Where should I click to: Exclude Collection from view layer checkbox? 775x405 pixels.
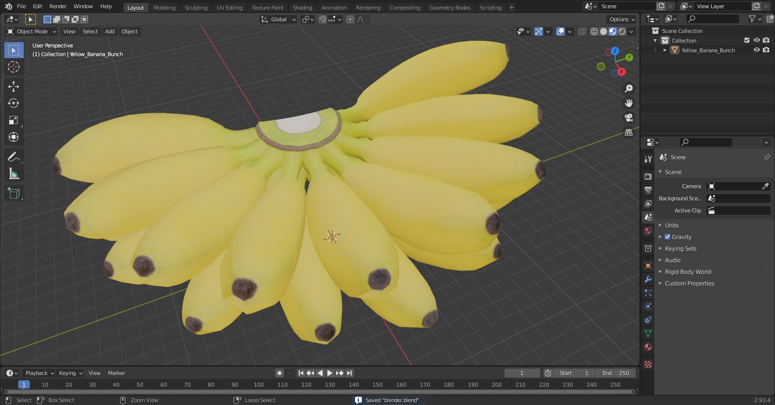coord(747,40)
